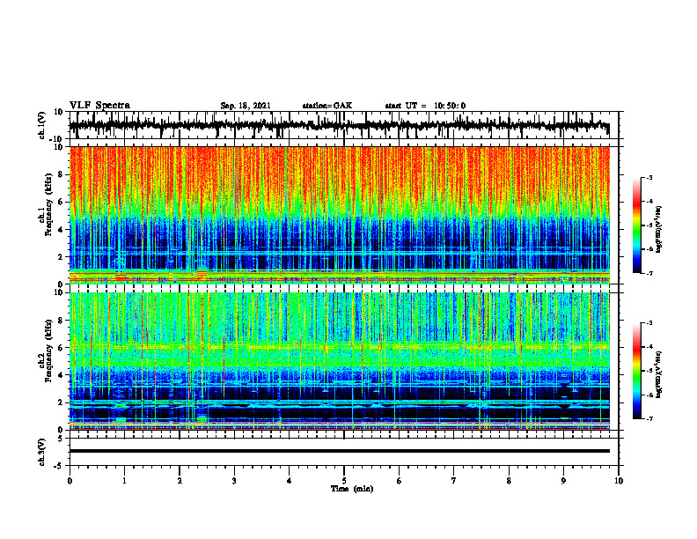Click the ch.2 spectrogram color scale bar
This screenshot has width=697, height=539.
pos(637,371)
